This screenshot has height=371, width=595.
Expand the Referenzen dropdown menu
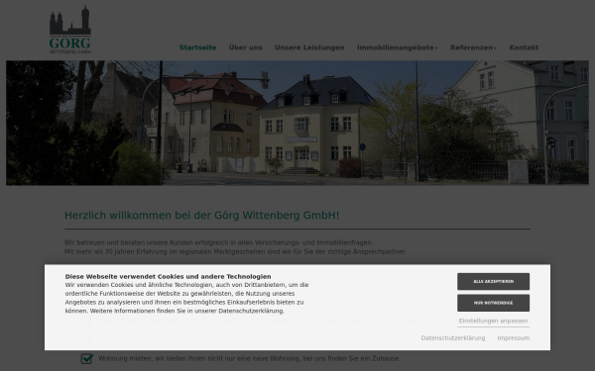click(474, 47)
